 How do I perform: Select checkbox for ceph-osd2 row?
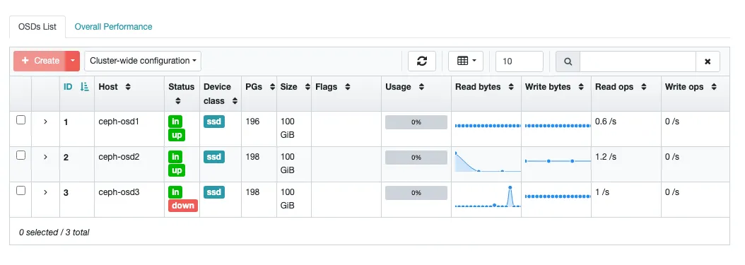point(21,155)
